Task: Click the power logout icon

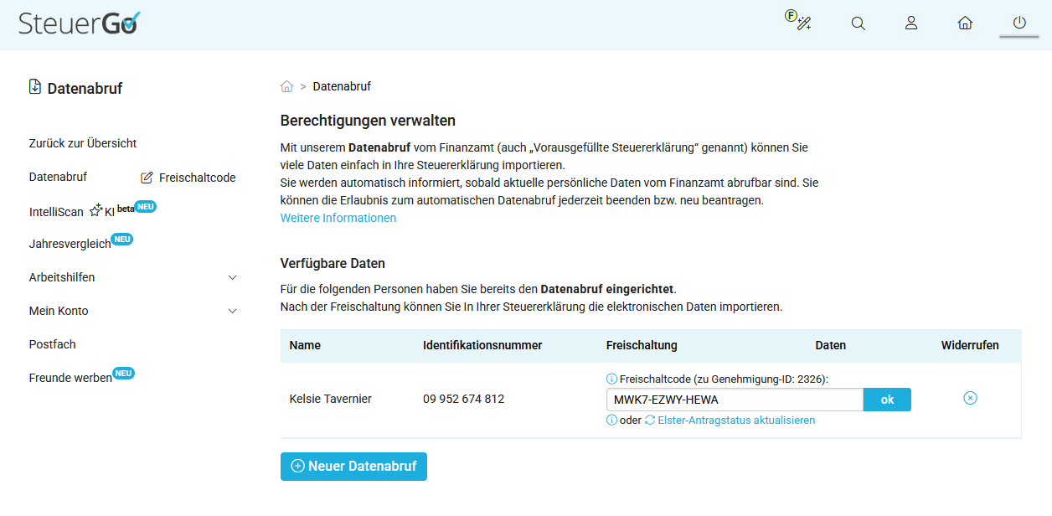Action: [1018, 23]
